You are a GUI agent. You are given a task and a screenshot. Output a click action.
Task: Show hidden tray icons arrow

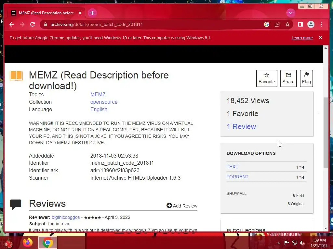(x=279, y=243)
